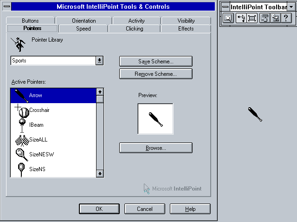Screen dimensions: 297x222
Task: Open control menu of IntelliPoint Toolbar window
Action: (x=226, y=7)
